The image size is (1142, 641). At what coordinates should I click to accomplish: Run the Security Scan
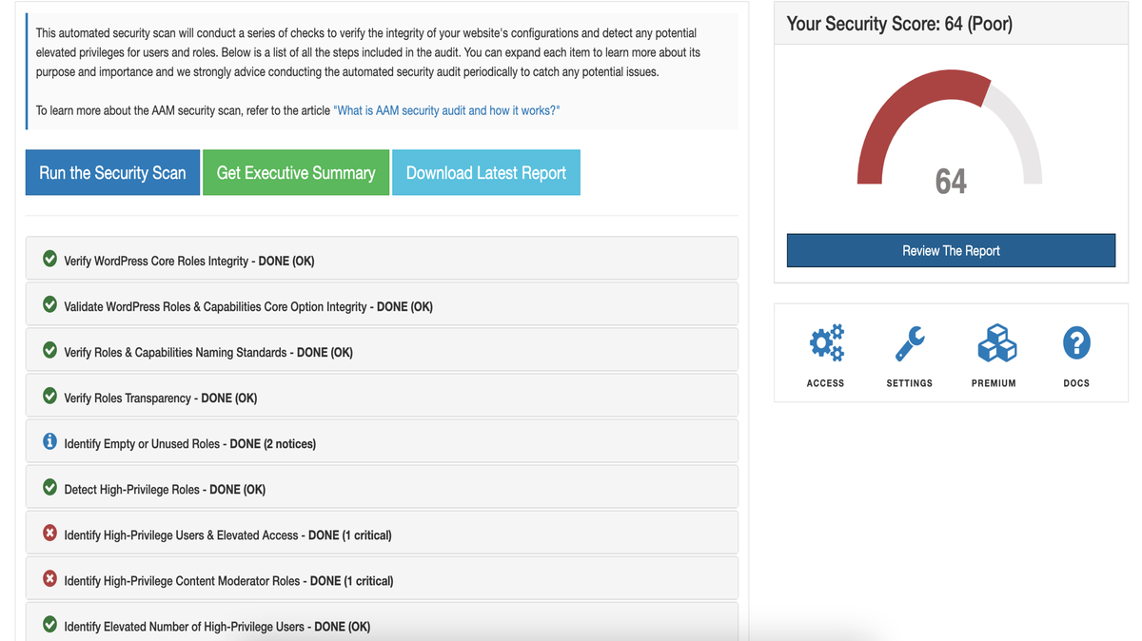coord(112,172)
